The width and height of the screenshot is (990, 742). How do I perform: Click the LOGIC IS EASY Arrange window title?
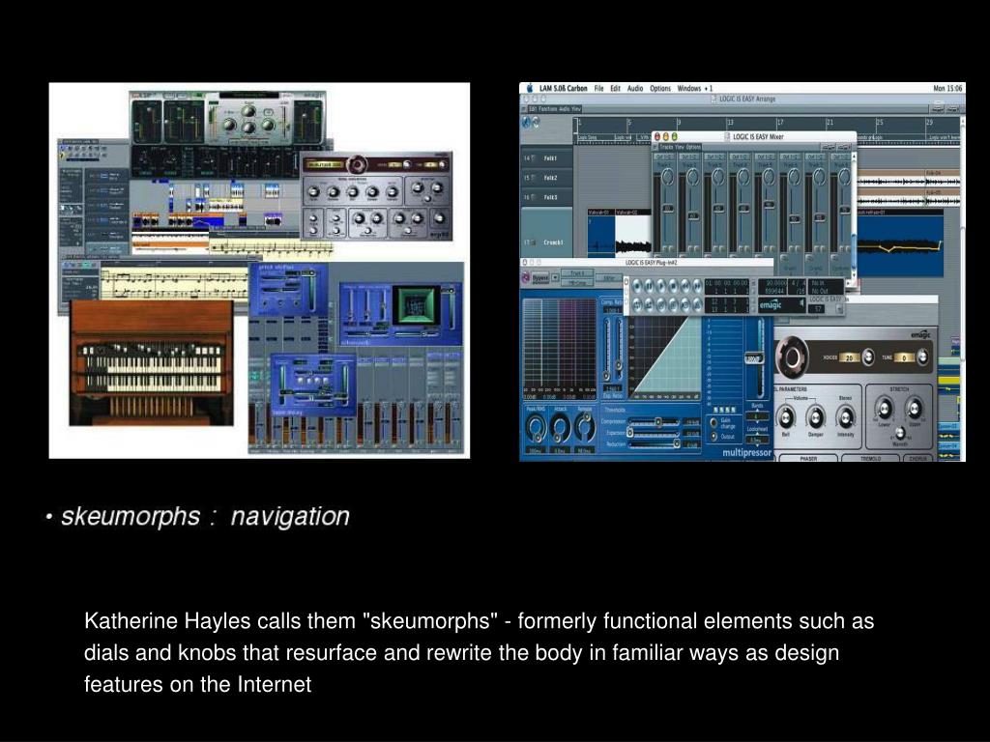click(747, 100)
